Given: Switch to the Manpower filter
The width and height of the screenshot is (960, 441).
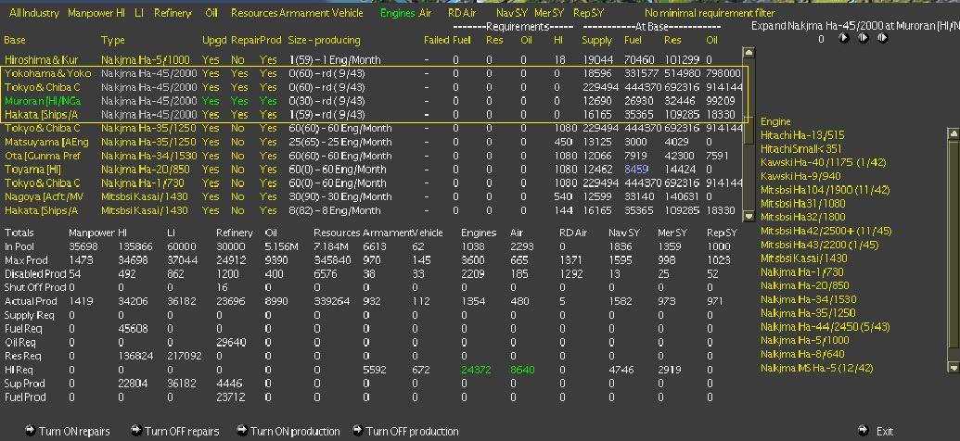Looking at the screenshot, I should pyautogui.click(x=92, y=13).
